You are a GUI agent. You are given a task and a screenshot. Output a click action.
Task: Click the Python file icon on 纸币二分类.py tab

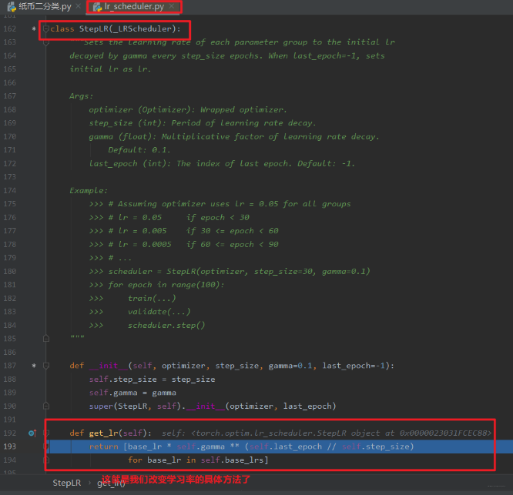(12, 6)
